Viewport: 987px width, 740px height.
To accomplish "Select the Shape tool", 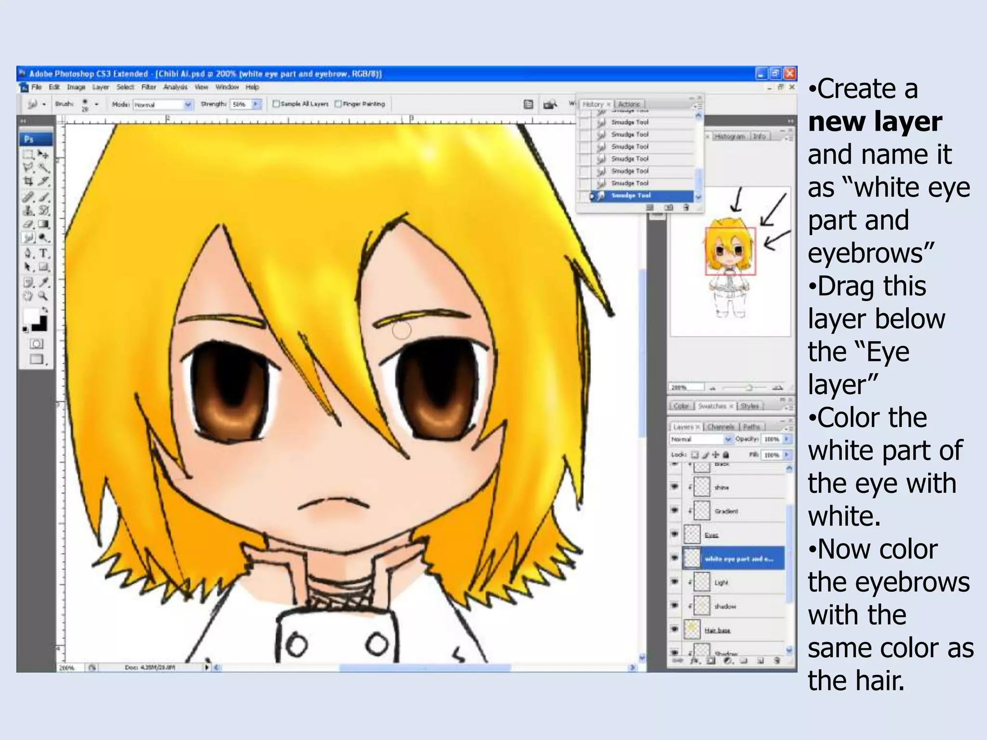I will pos(43,266).
